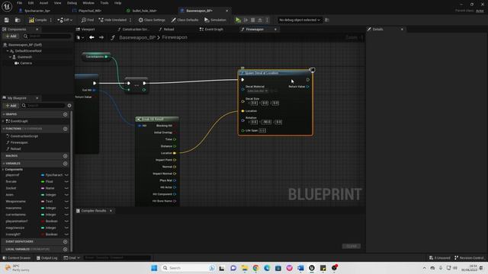Viewport: 488px width, 274px height.
Task: Add new local variable with plus icon
Action: tap(65, 249)
